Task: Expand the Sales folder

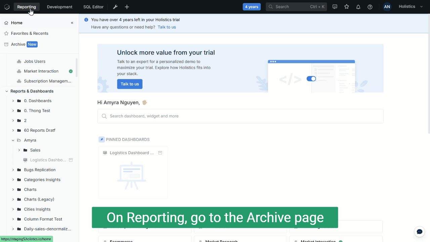Action: pyautogui.click(x=19, y=150)
